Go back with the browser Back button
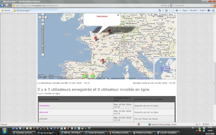The width and height of the screenshot is (216, 135). point(2,5)
